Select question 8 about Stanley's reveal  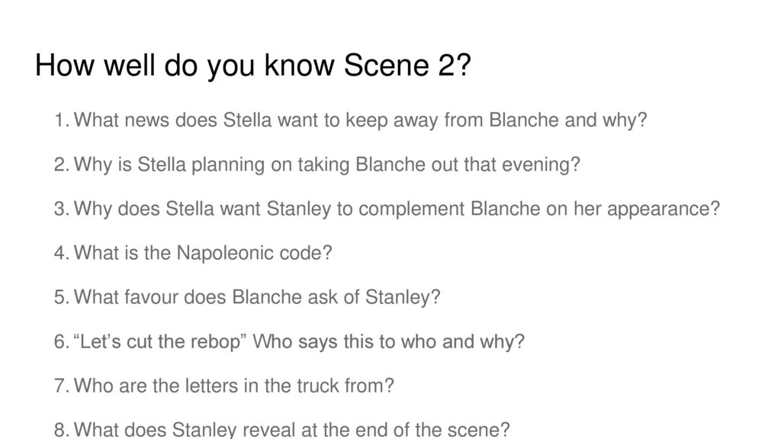(x=282, y=430)
